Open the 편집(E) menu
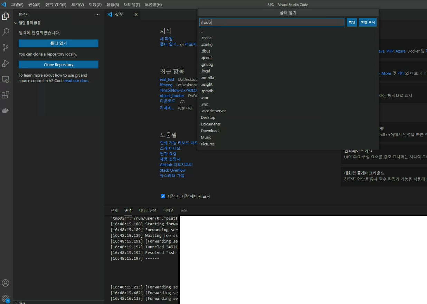The width and height of the screenshot is (427, 304). (34, 4)
